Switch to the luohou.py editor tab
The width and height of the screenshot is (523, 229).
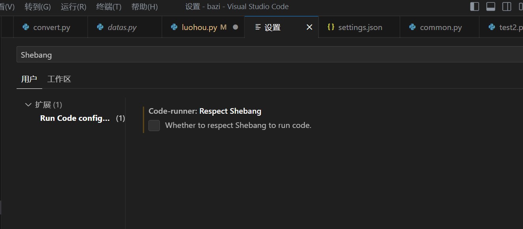click(x=203, y=27)
